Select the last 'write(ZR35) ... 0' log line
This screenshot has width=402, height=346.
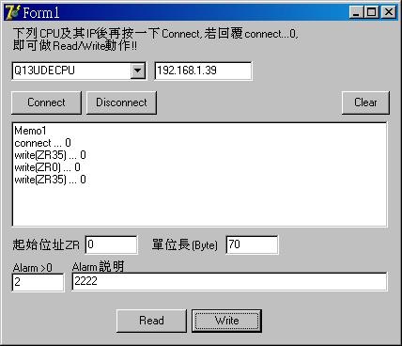click(x=50, y=180)
